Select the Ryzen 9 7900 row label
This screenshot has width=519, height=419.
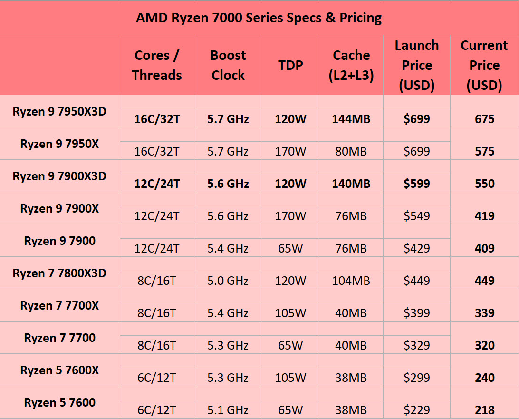59,241
